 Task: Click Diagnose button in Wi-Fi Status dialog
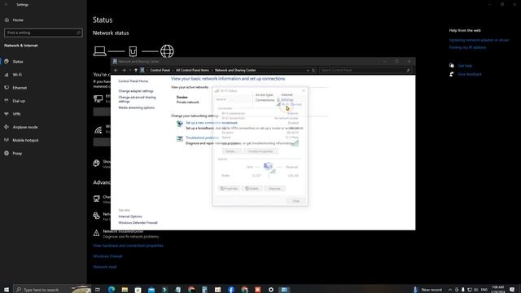274,188
